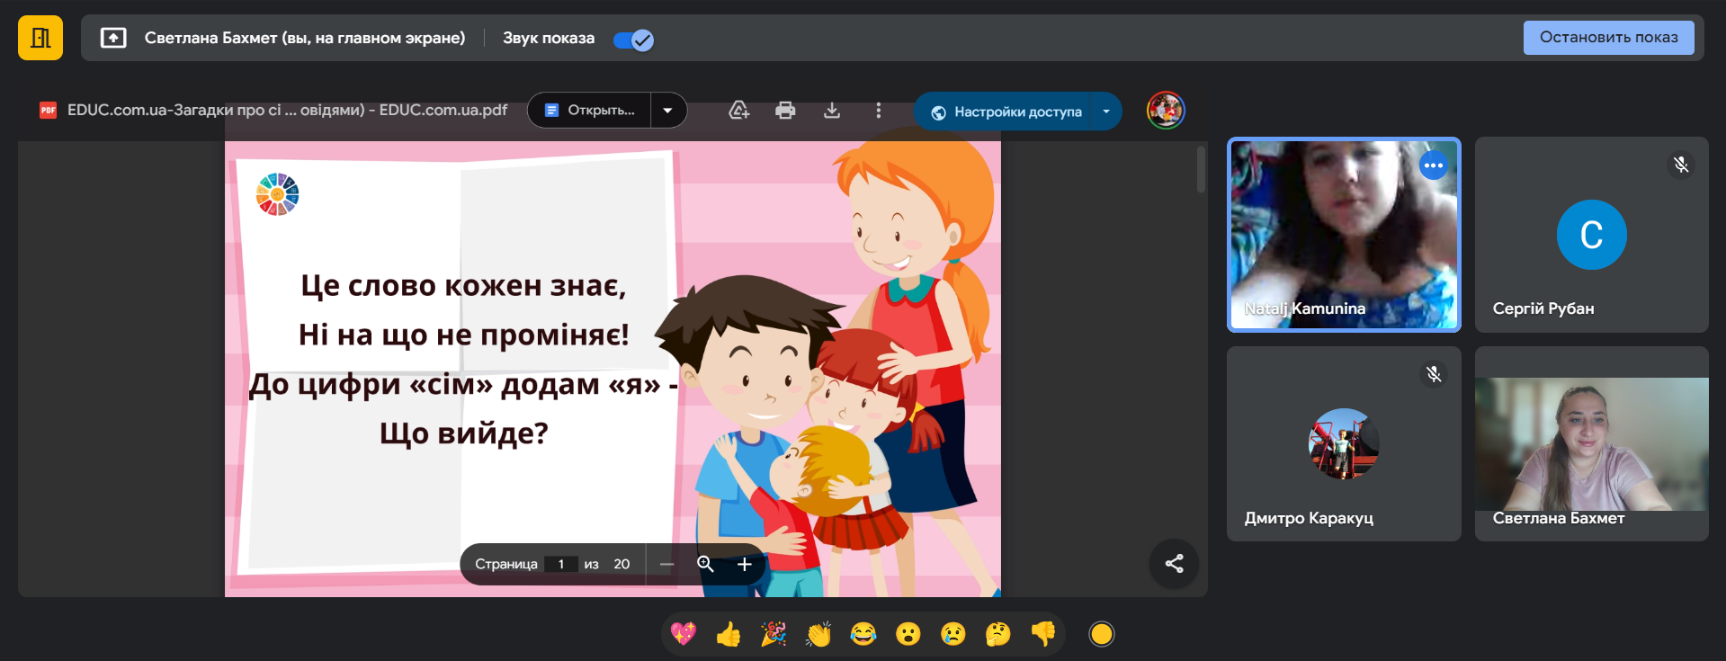Click the add to Drive icon
The width and height of the screenshot is (1726, 661).
(738, 111)
